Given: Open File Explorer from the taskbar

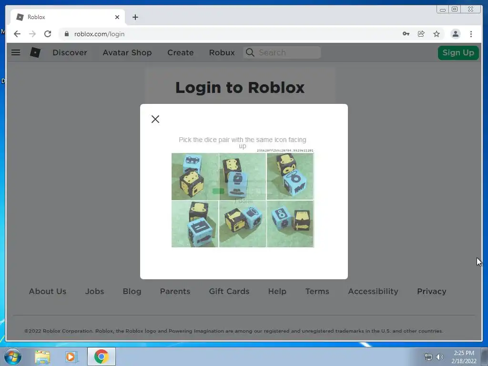Looking at the screenshot, I should [x=42, y=356].
